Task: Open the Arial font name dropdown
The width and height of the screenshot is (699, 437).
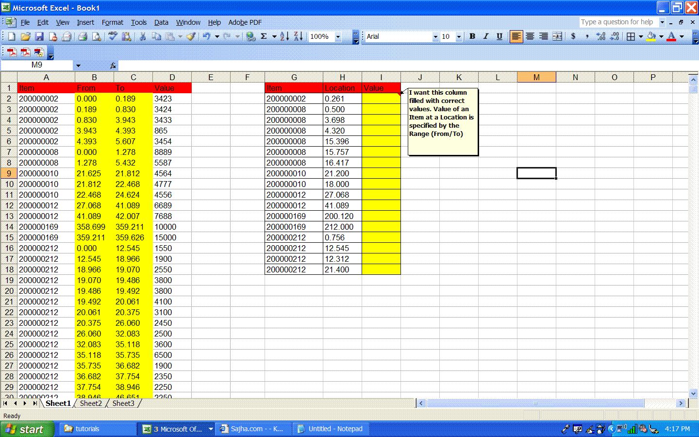Action: (435, 37)
